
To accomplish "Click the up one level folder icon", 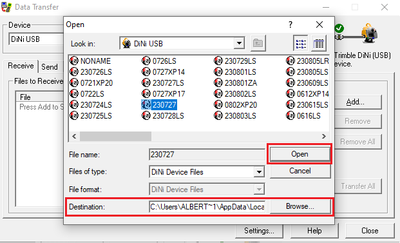I will pos(258,43).
